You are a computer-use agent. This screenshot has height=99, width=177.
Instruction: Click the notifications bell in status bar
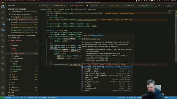tap(174, 98)
